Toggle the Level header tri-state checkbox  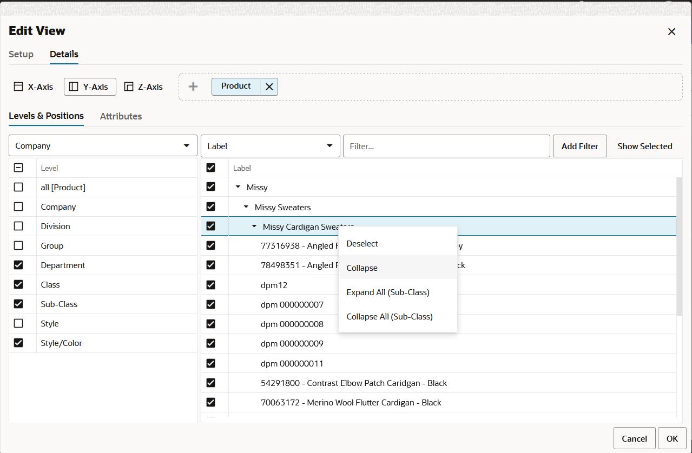coord(18,168)
